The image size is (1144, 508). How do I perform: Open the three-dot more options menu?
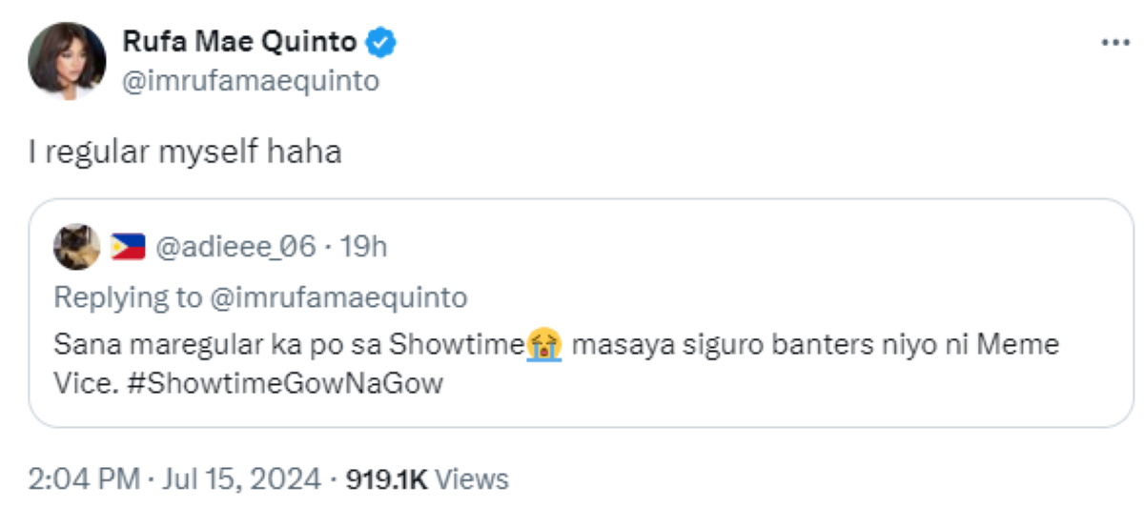(1114, 43)
